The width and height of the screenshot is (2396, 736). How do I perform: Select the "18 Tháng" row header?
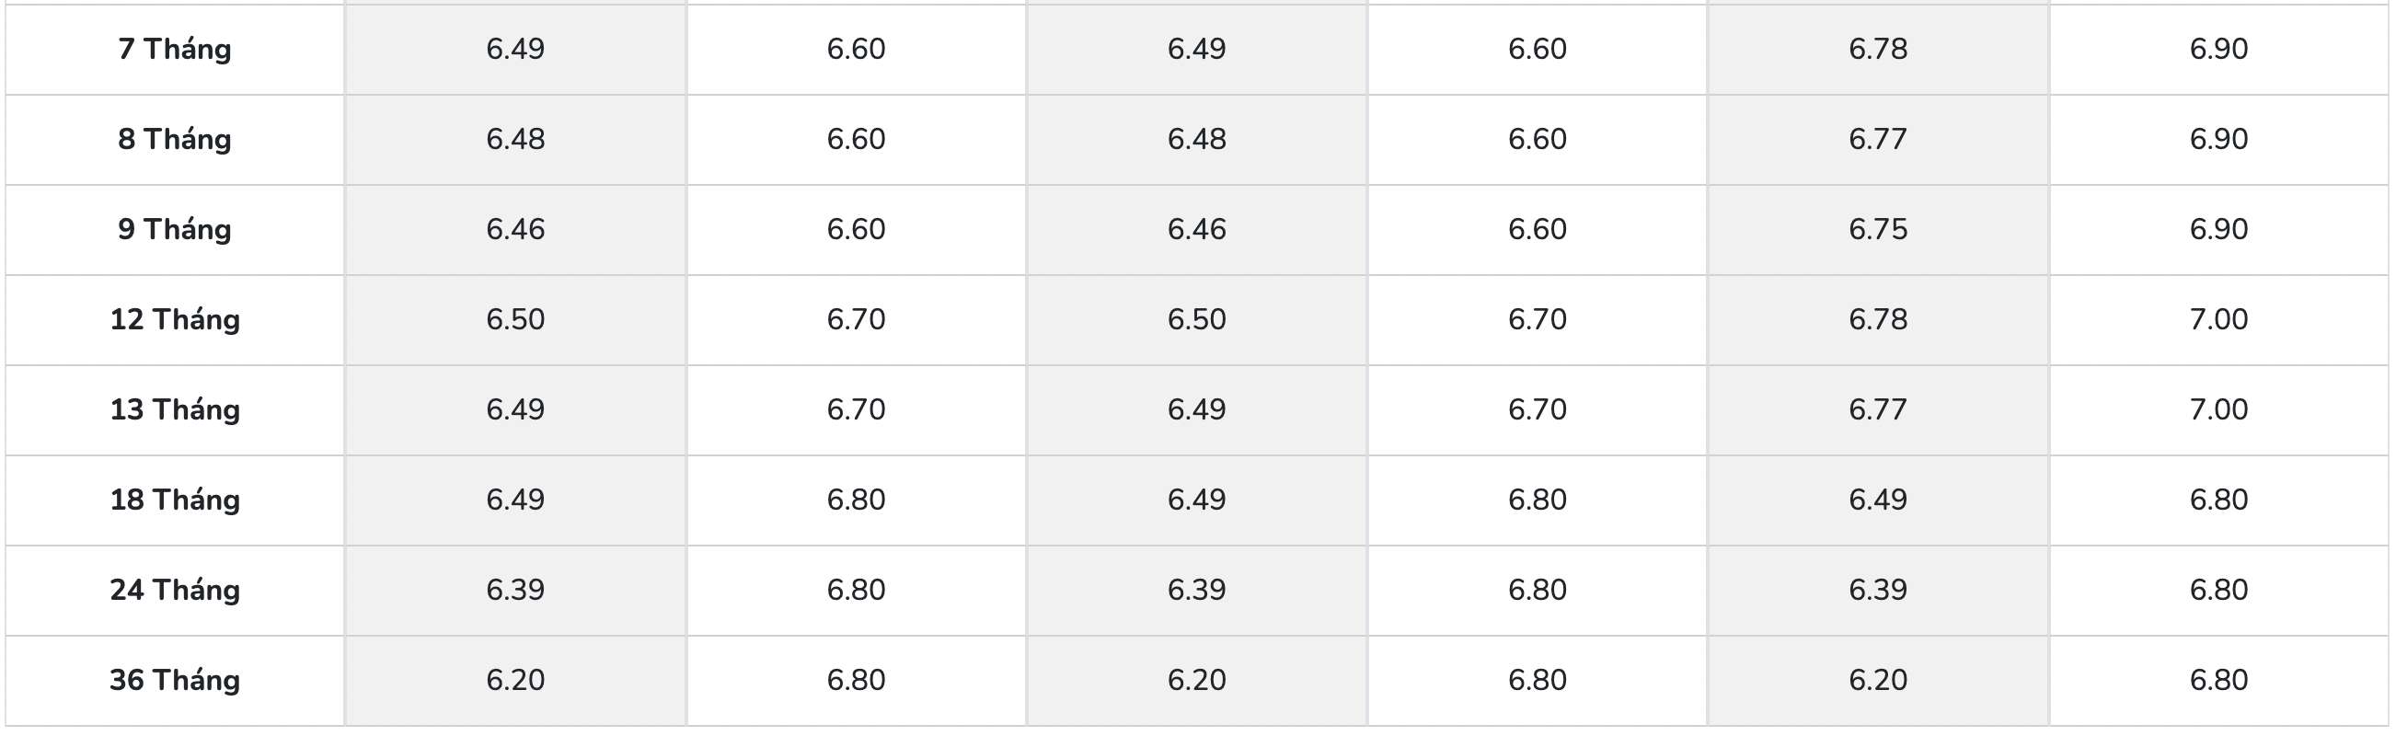(175, 500)
